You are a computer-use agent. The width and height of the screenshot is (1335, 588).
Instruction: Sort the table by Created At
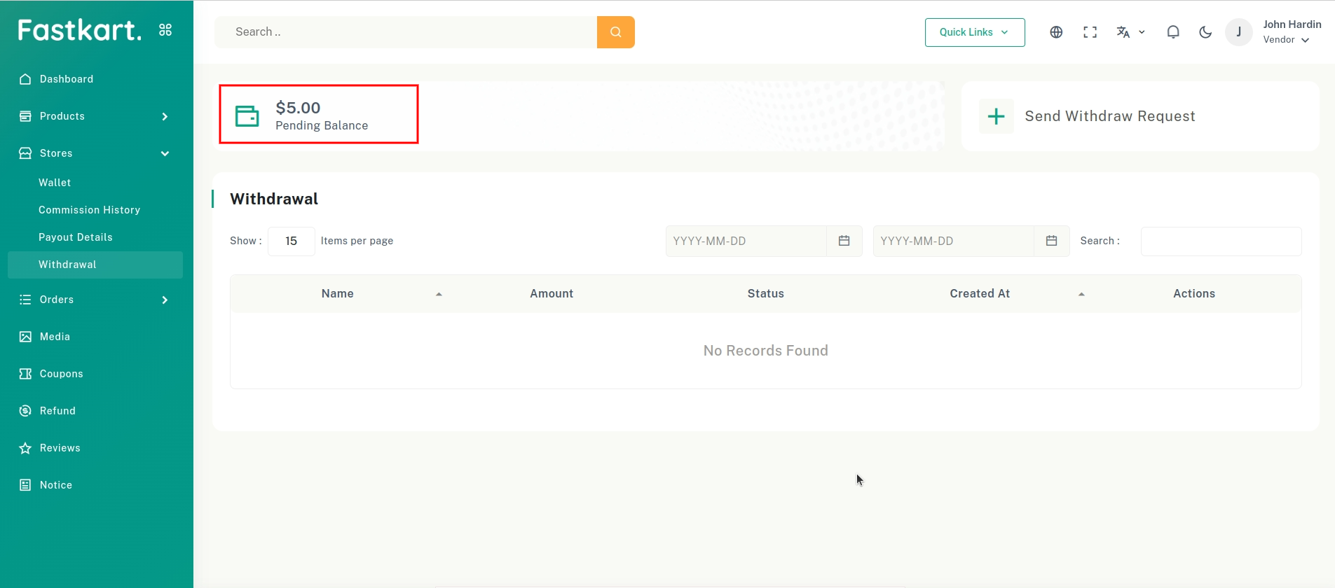(980, 294)
